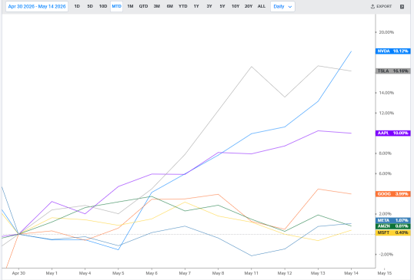
Task: Switch to the 3M range
Action: pos(156,6)
